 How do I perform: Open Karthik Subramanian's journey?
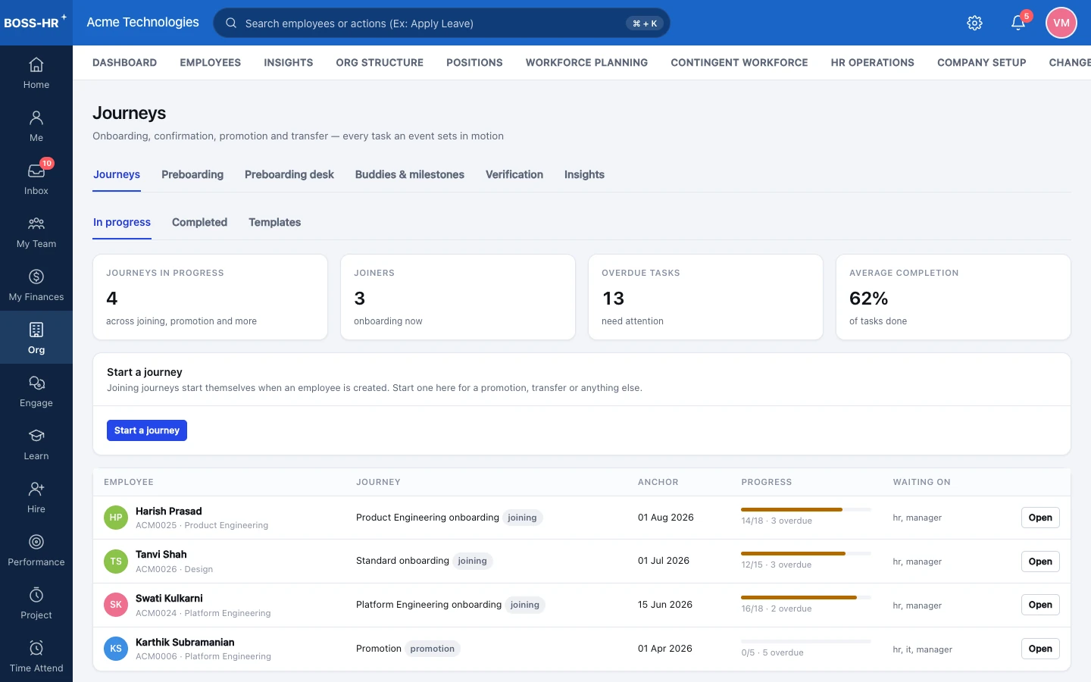tap(1040, 649)
